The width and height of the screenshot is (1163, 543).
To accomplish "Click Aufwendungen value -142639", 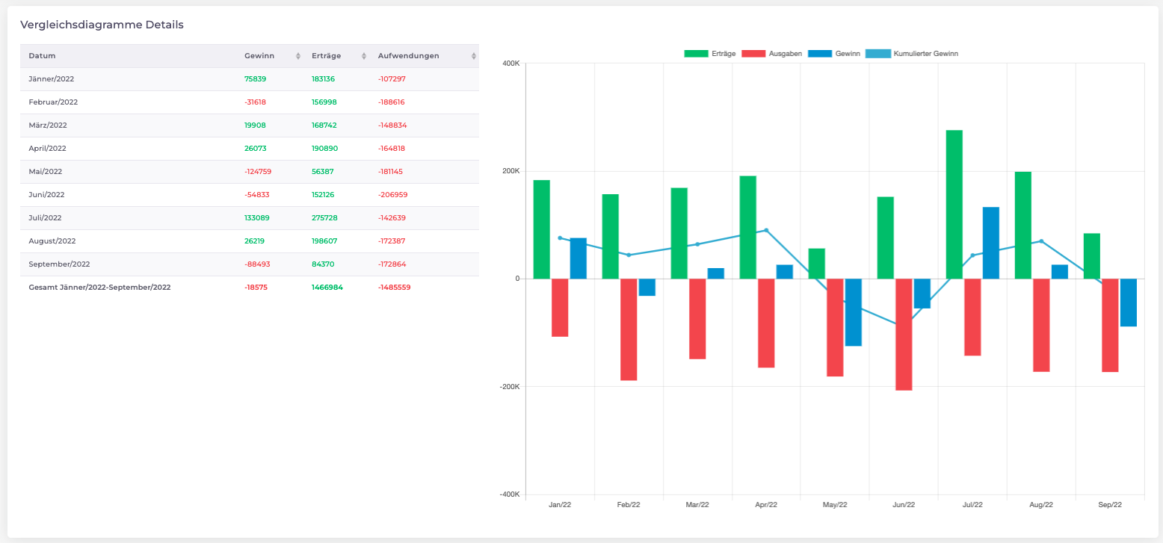I will 392,217.
